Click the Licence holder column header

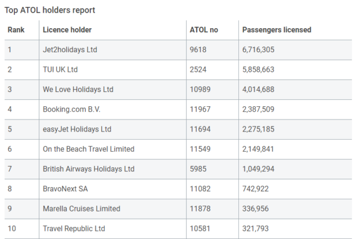click(x=67, y=30)
